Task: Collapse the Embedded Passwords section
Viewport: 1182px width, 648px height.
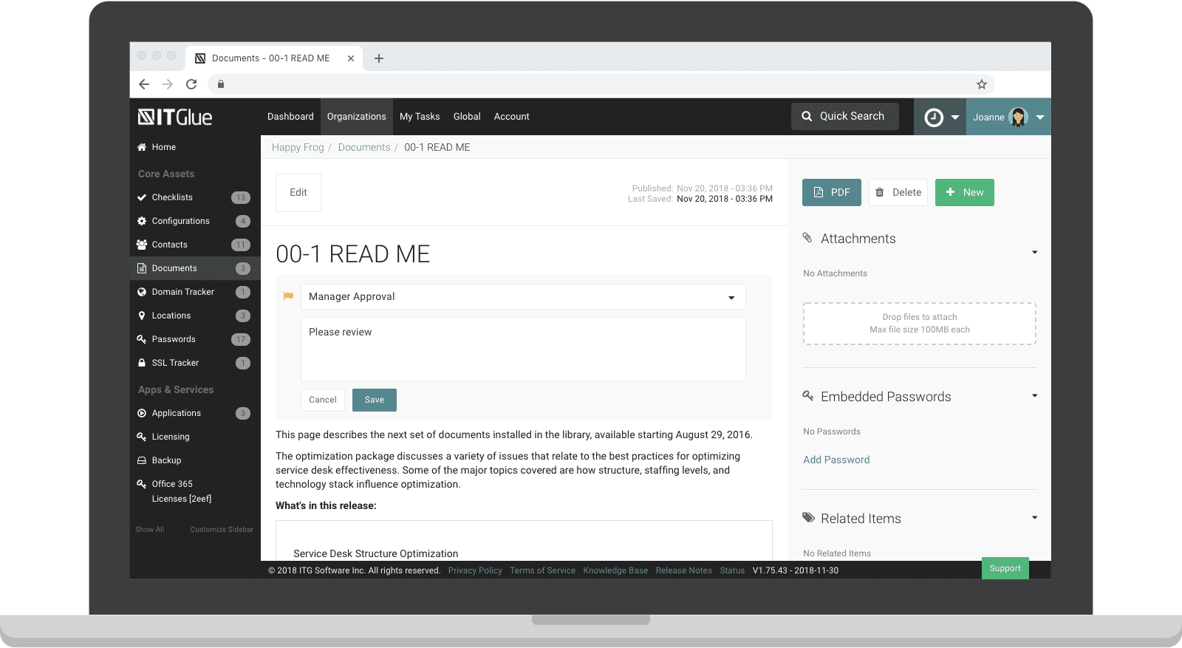Action: coord(1034,396)
